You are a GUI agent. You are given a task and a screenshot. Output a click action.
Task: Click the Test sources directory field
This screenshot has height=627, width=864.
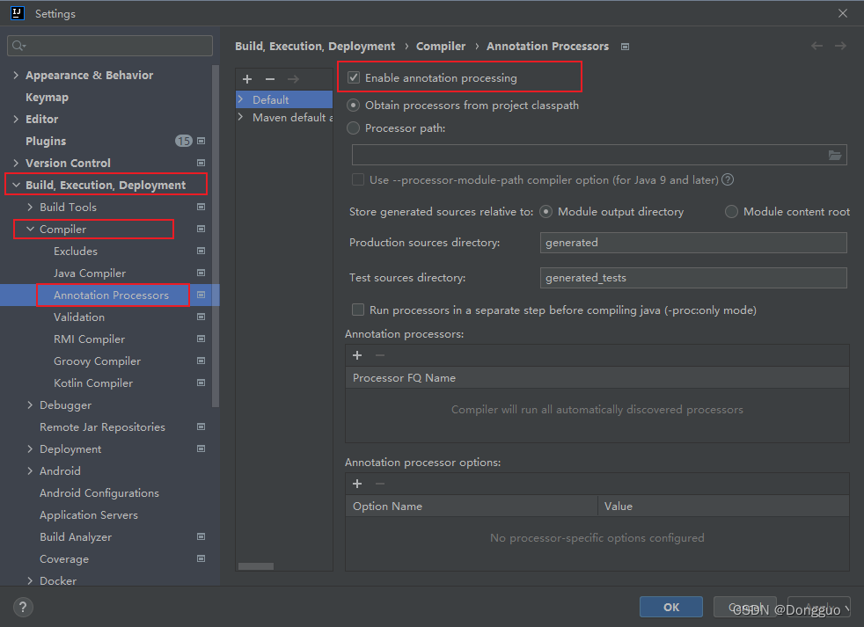point(693,278)
